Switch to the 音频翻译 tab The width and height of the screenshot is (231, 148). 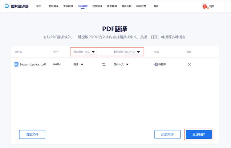point(112,6)
